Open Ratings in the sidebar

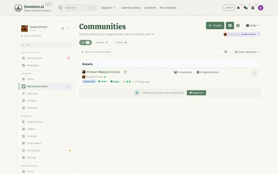(x=46, y=157)
